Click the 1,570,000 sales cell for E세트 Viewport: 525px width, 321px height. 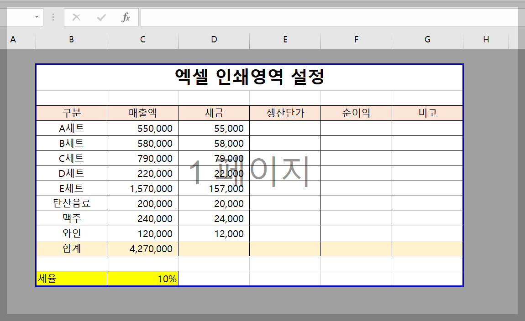(x=142, y=188)
